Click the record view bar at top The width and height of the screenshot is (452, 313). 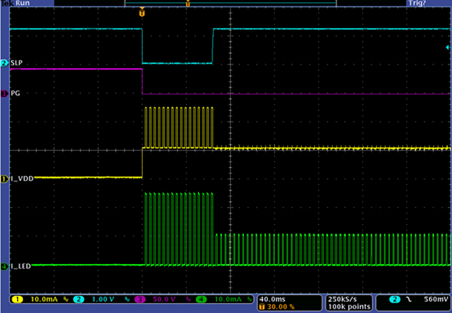point(230,3)
